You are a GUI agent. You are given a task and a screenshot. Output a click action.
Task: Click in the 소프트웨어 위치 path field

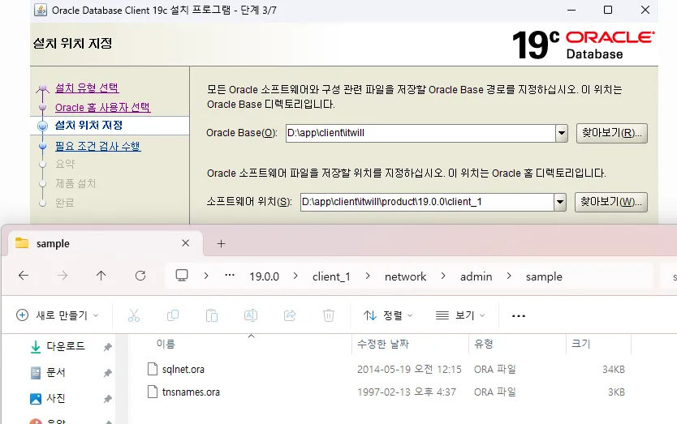click(428, 202)
